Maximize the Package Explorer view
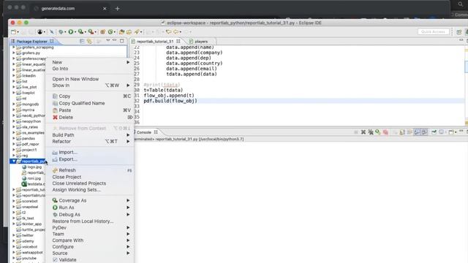The image size is (468, 263). (x=122, y=41)
